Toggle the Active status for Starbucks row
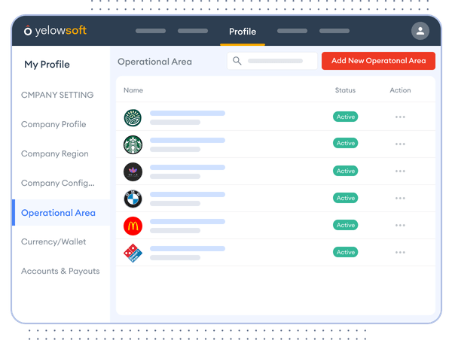The height and width of the screenshot is (340, 452). tap(346, 144)
